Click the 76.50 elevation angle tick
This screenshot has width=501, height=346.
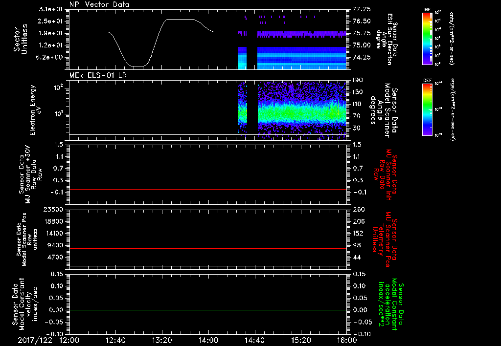coord(362,21)
